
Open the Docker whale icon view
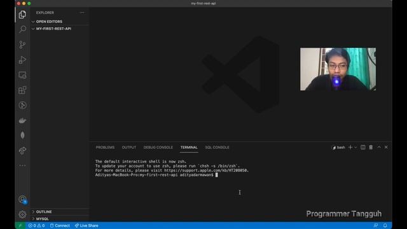click(x=22, y=120)
